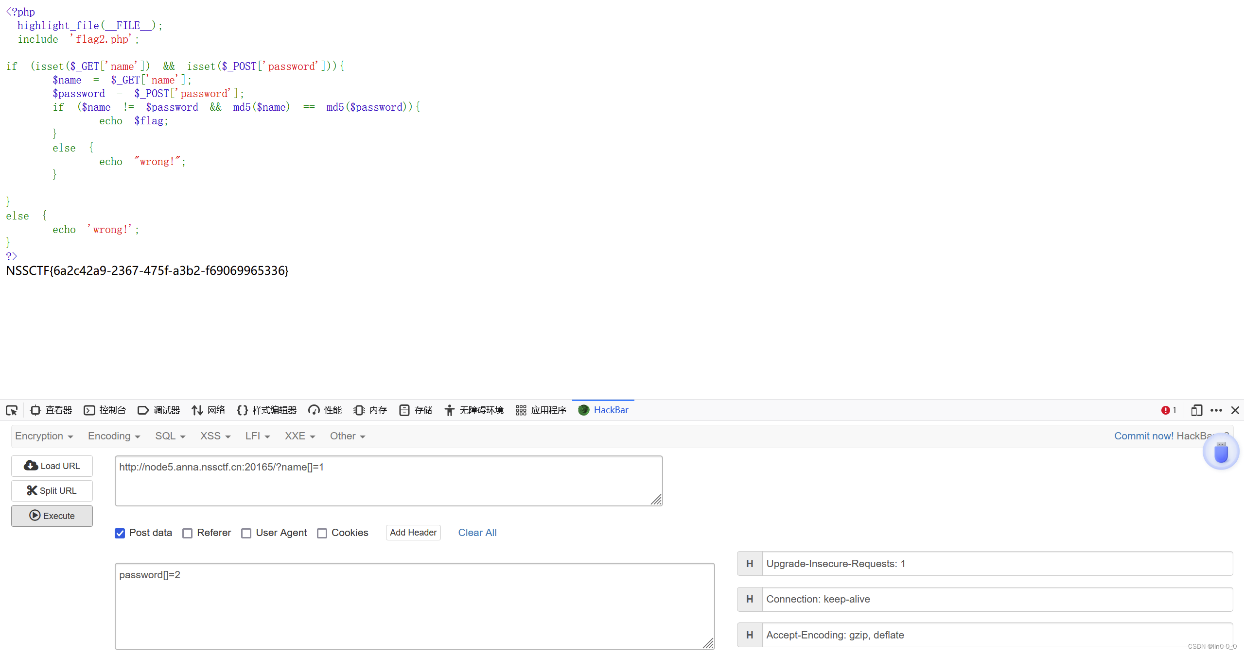Click the Add Header button
The width and height of the screenshot is (1244, 654).
click(413, 533)
